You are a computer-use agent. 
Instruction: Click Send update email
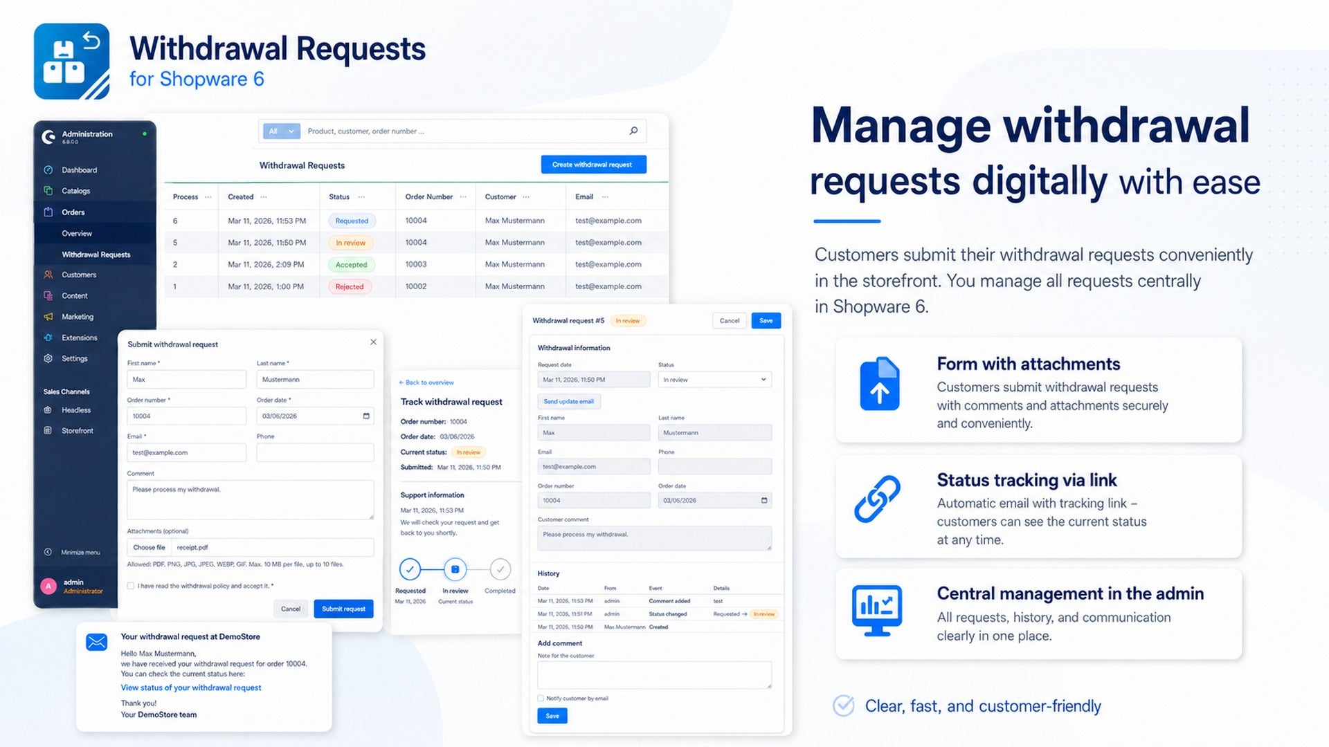tap(568, 402)
